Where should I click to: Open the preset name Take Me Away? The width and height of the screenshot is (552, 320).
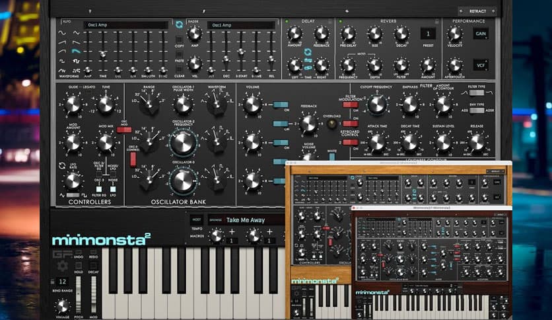(246, 220)
